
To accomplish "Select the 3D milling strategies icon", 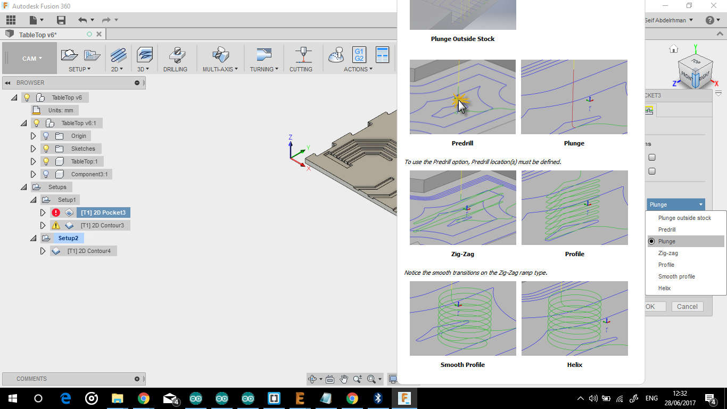I will tap(145, 55).
